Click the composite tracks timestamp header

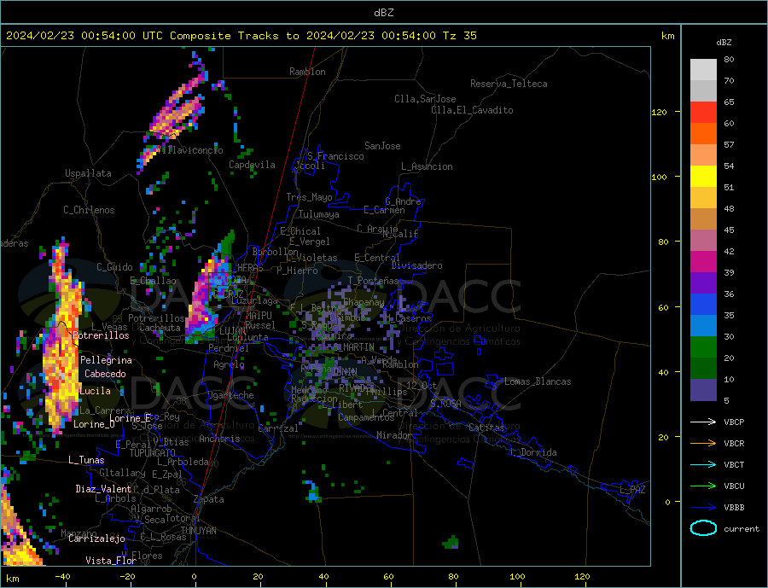tap(241, 36)
